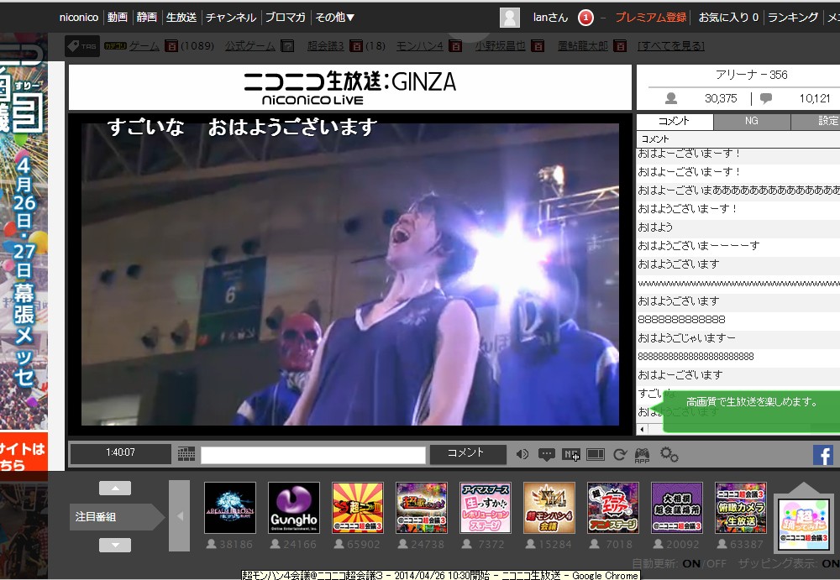Click the コメント column header
840x580 pixels.
(x=738, y=139)
